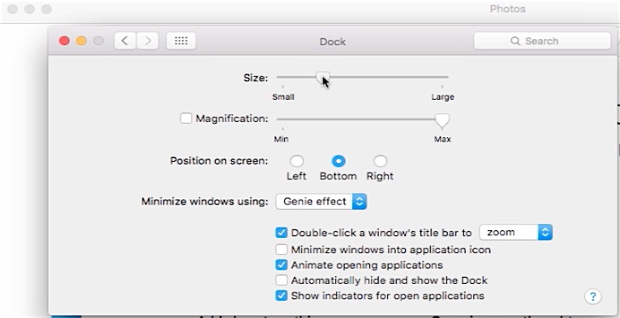Select Right for Dock position
The image size is (620, 318).
380,161
